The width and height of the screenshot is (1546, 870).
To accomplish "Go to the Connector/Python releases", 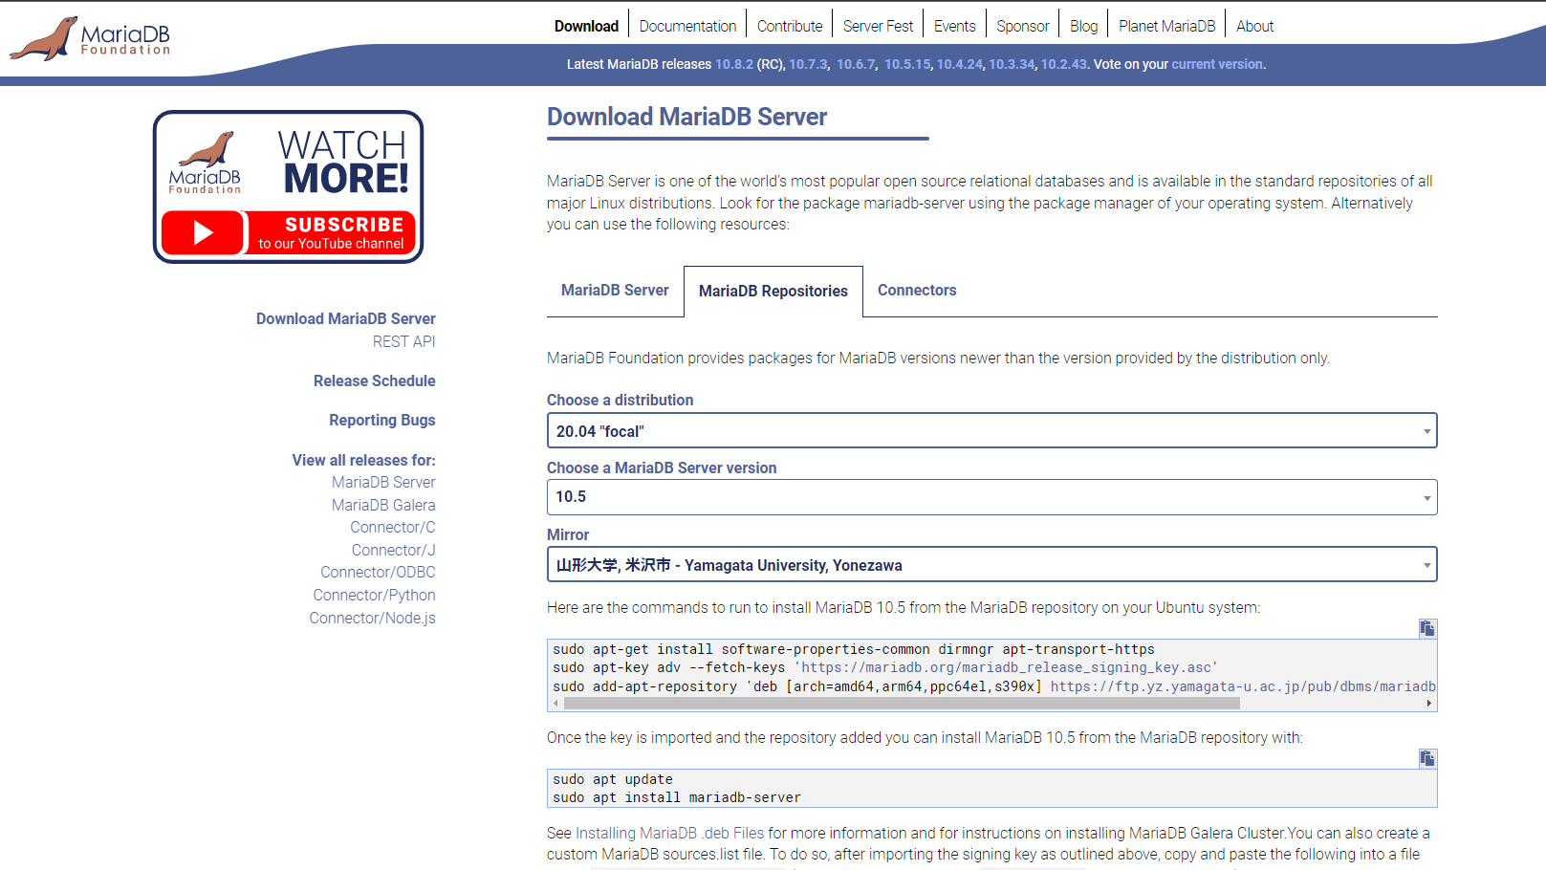I will coord(374,596).
